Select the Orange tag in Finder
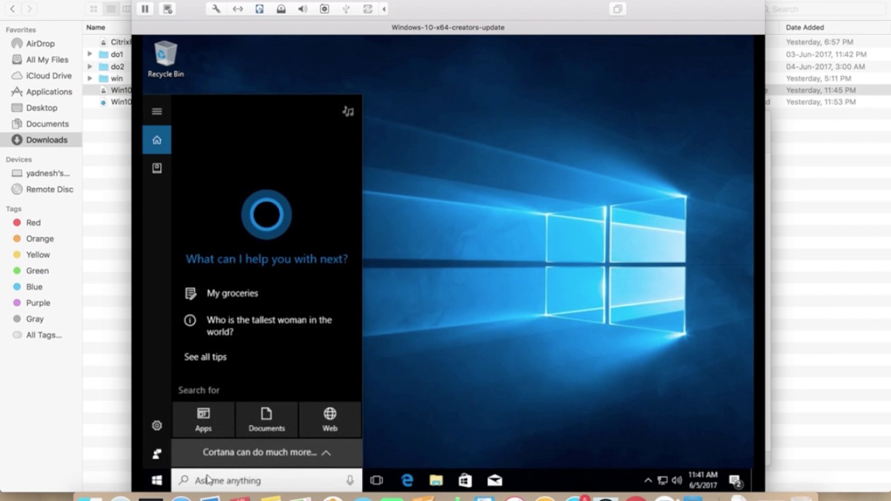This screenshot has height=501, width=891. [x=40, y=239]
